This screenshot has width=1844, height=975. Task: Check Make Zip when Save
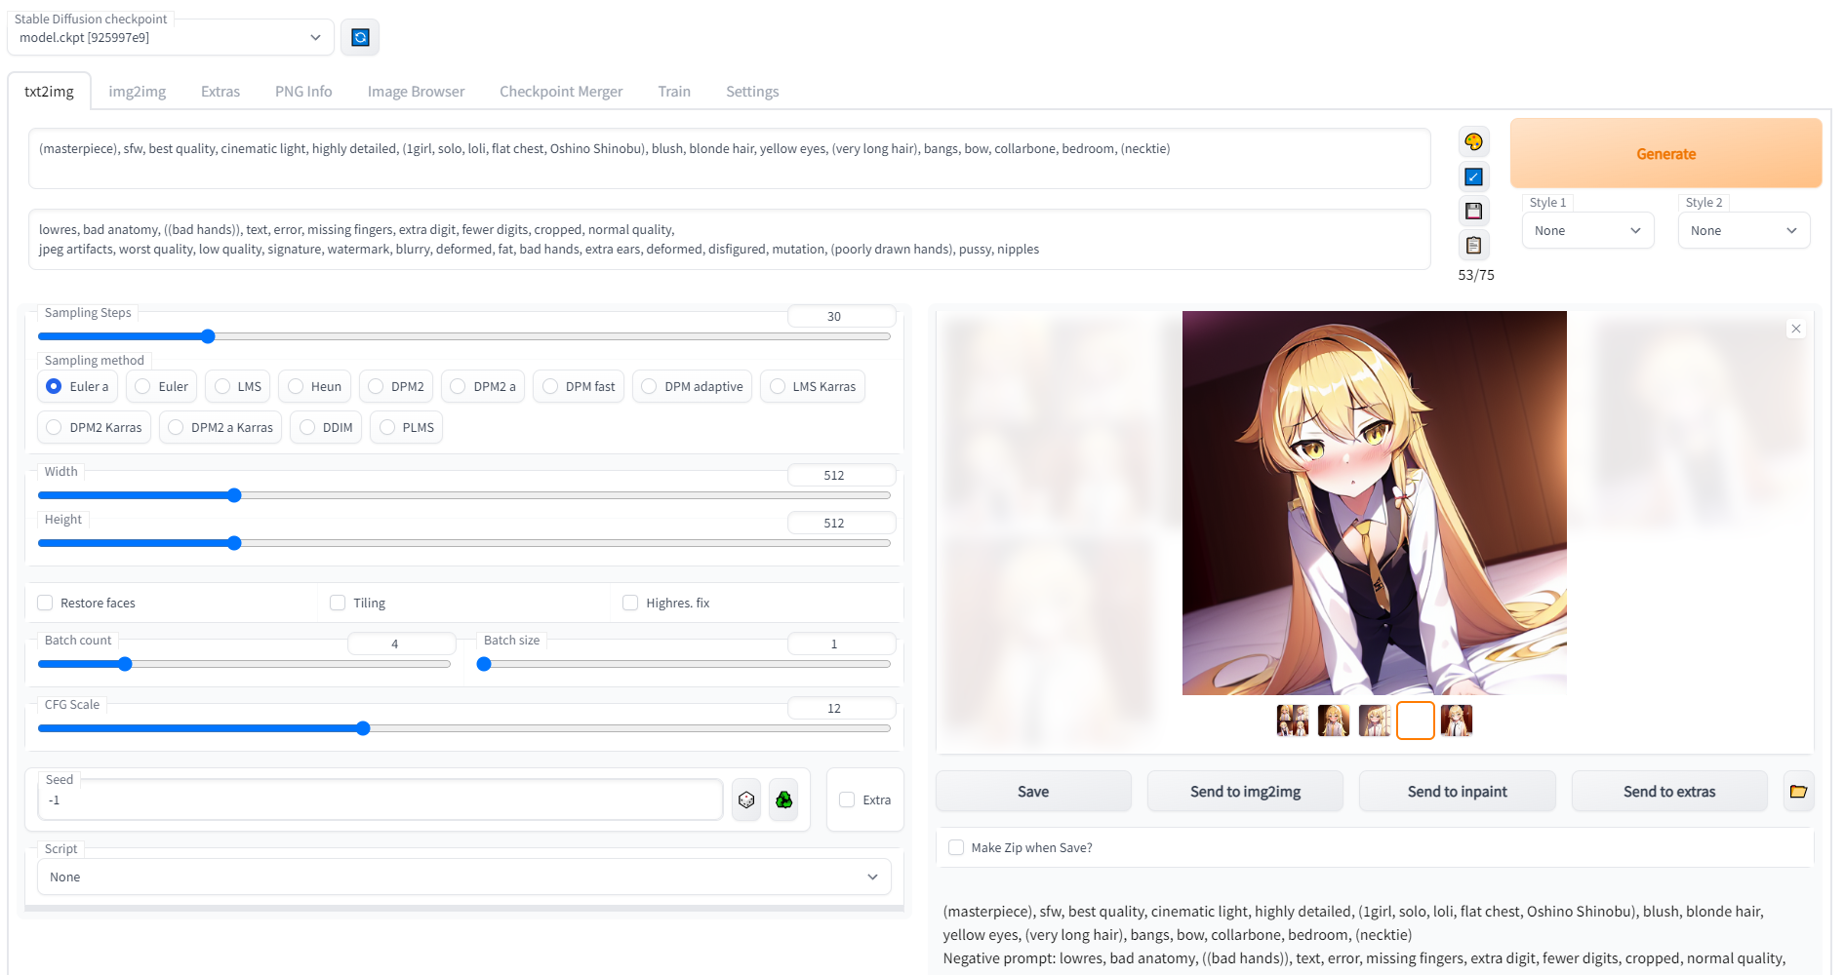pyautogui.click(x=956, y=847)
